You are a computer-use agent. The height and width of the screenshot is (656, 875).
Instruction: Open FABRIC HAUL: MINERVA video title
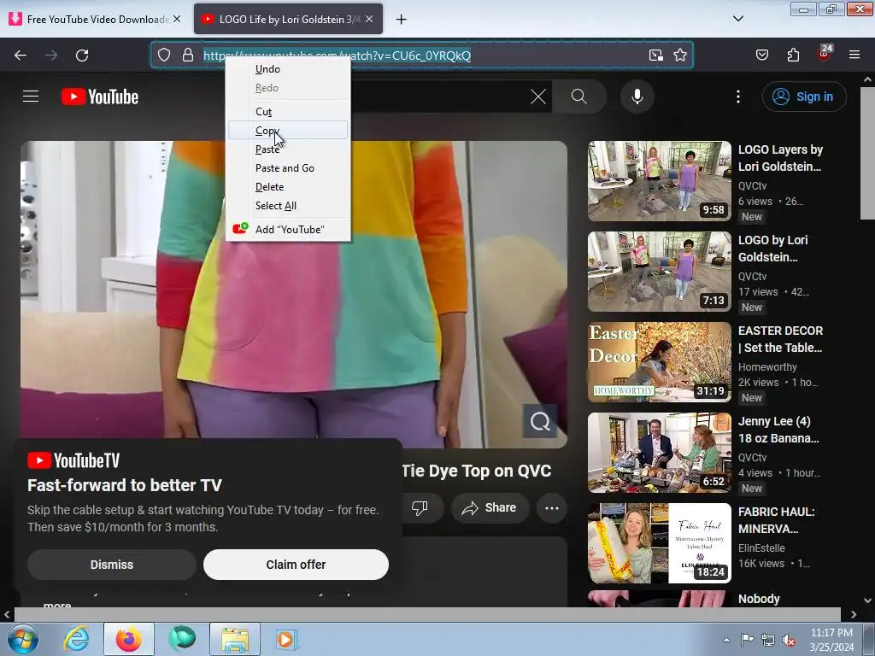776,520
